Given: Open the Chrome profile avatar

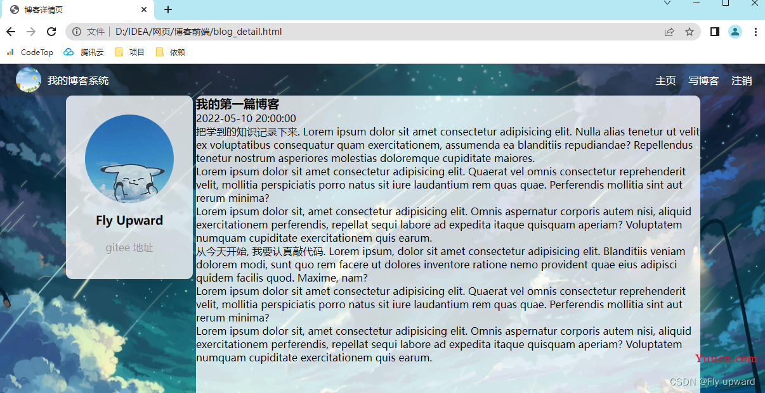Looking at the screenshot, I should coord(735,32).
